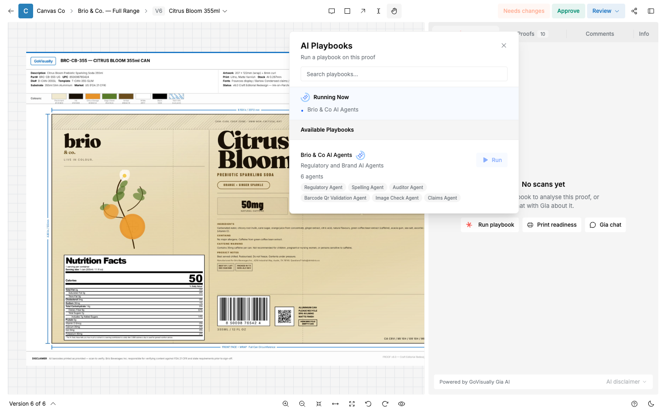Rotate the proof counter-clockwise
The image size is (662, 413).
pyautogui.click(x=368, y=404)
